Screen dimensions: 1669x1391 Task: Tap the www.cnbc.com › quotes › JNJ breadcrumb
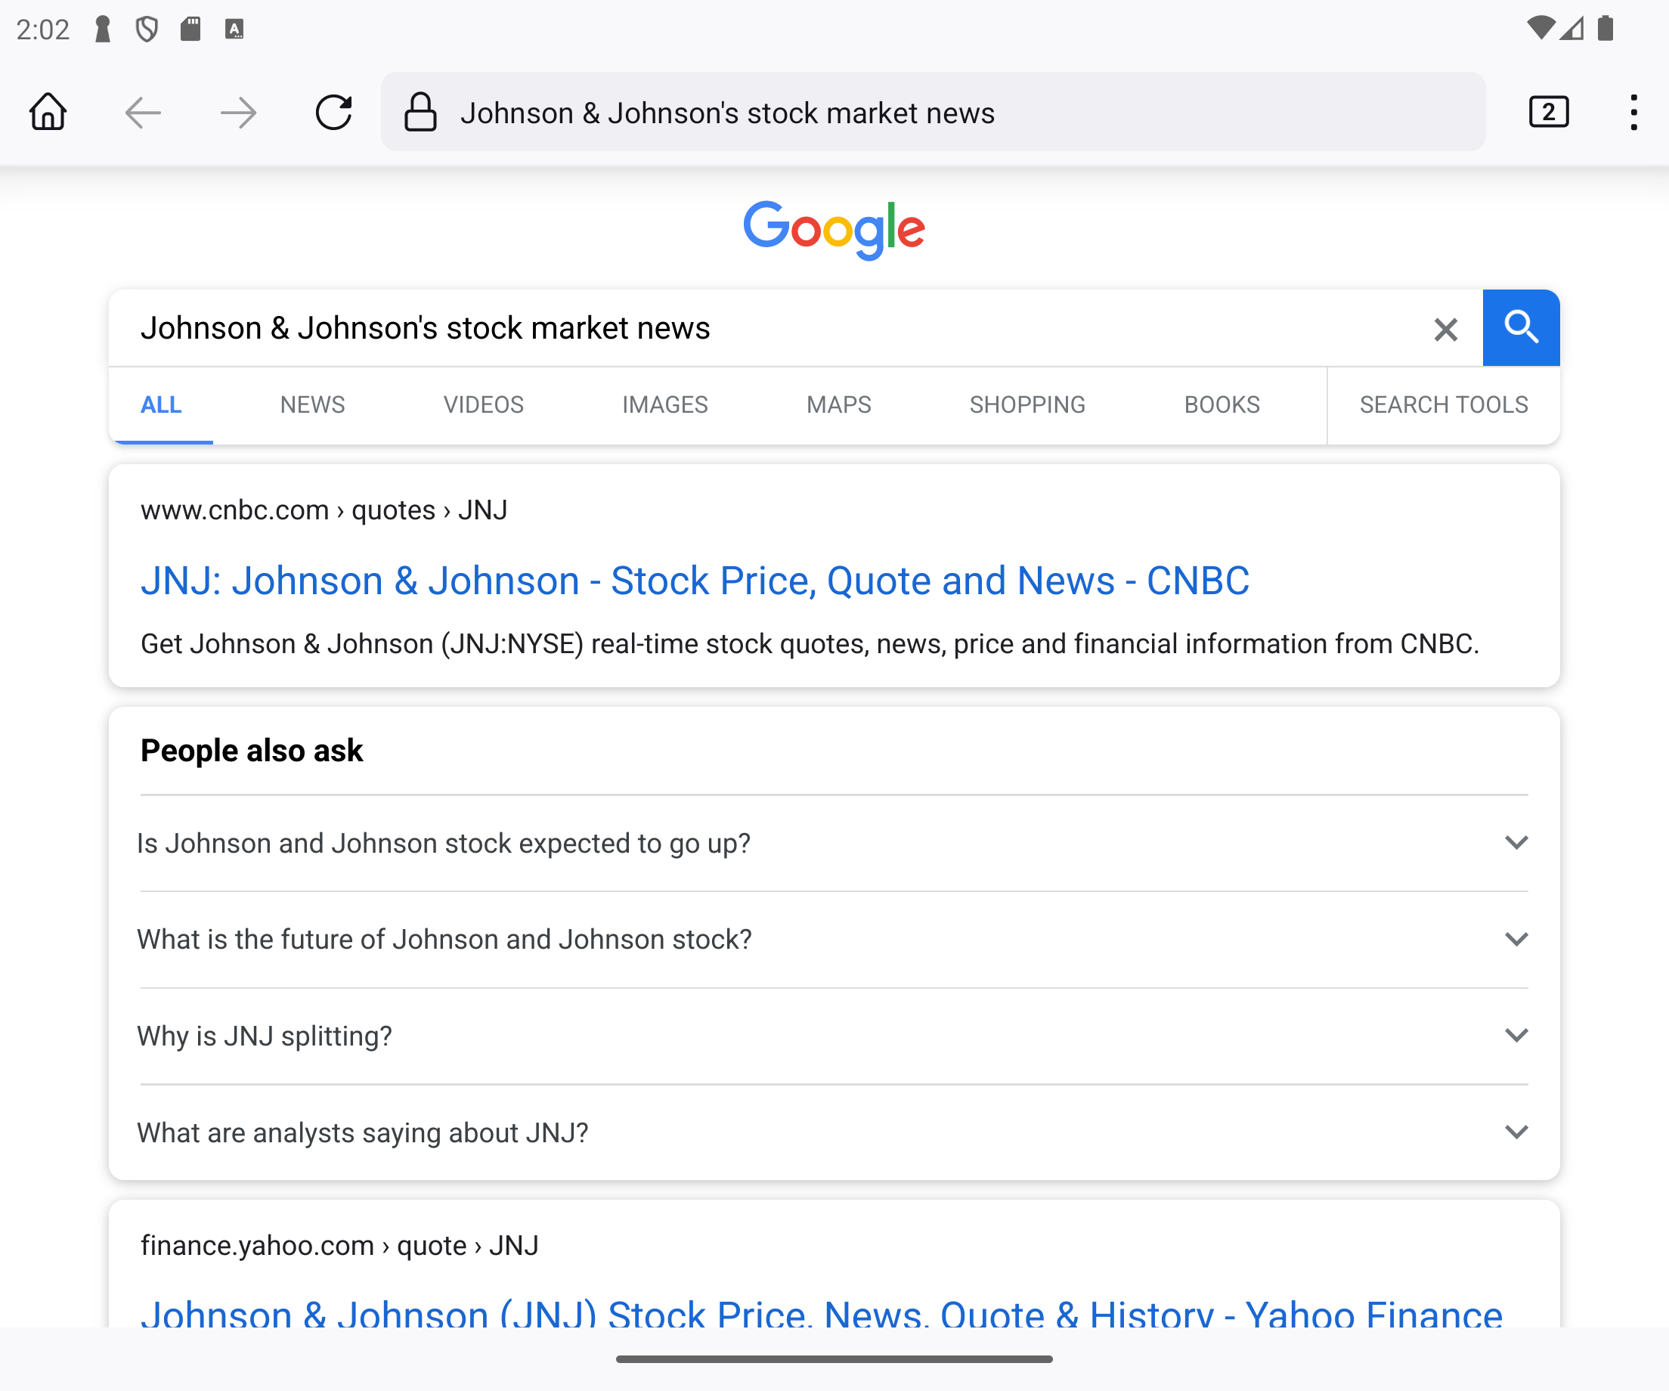click(324, 510)
